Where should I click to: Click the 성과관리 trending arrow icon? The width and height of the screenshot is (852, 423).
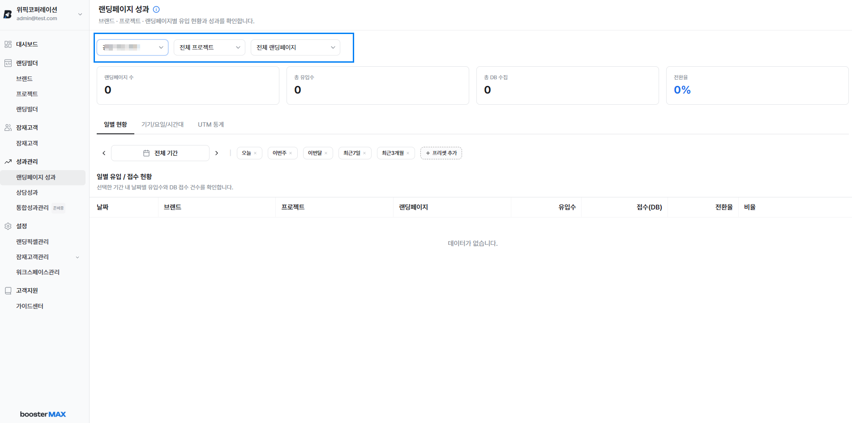pyautogui.click(x=8, y=162)
